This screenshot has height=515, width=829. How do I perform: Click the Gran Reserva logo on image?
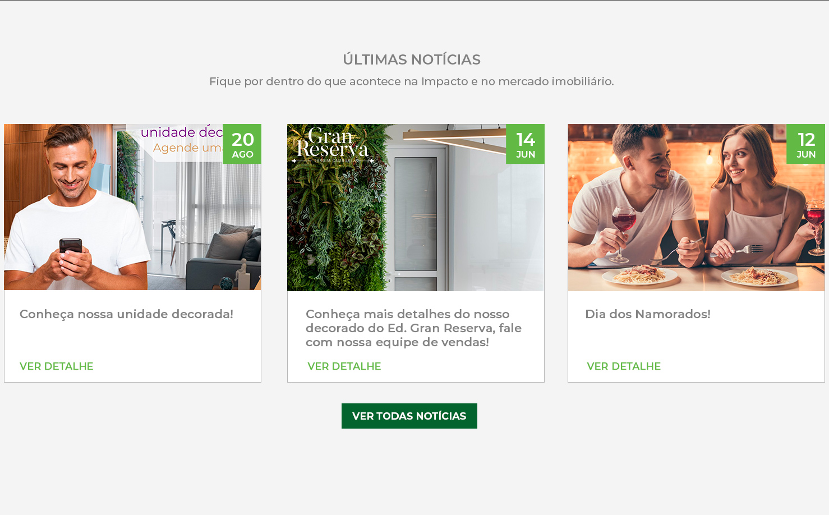click(333, 145)
